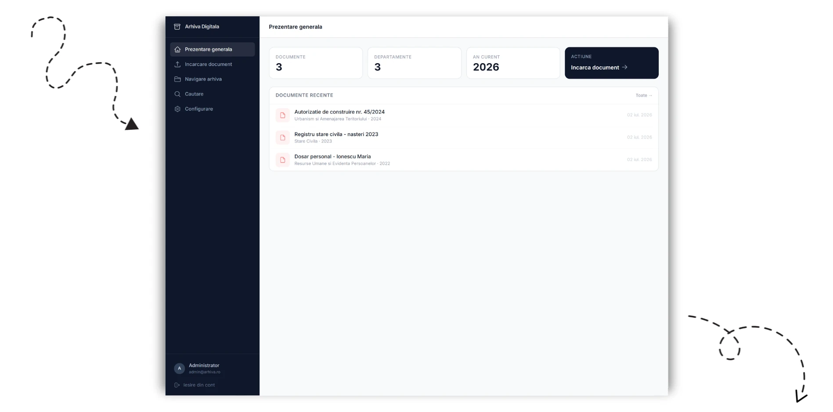833x412 pixels.
Task: Click the date on Autorizatie de construire row
Action: tap(639, 115)
